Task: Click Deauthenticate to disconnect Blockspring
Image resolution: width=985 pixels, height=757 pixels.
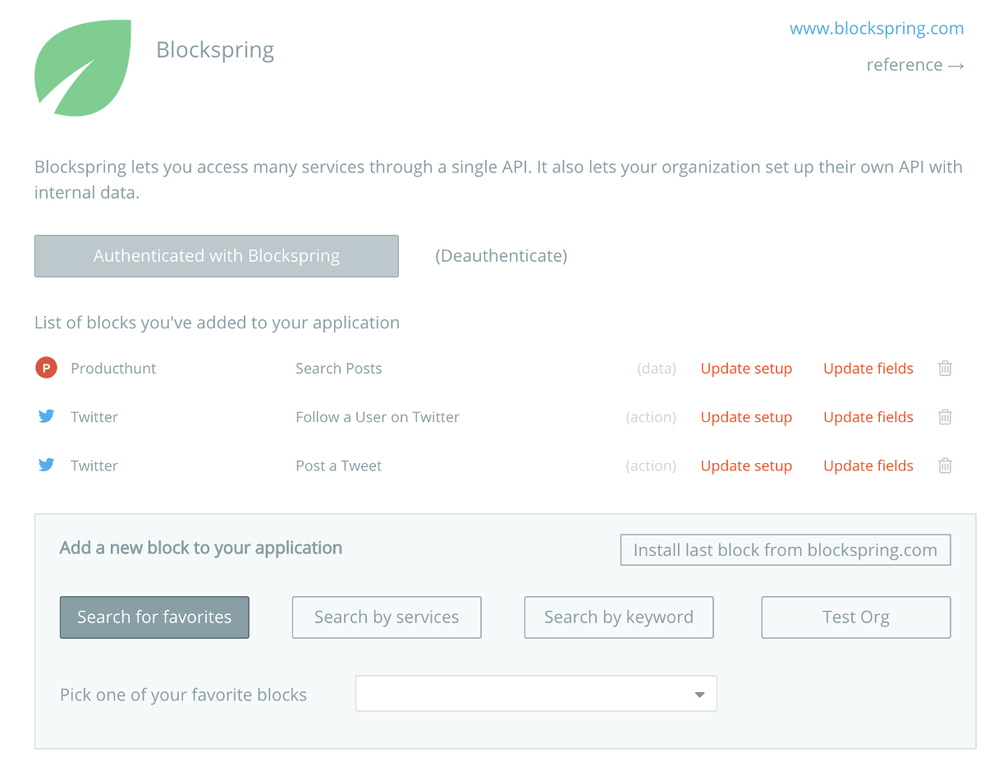Action: [x=501, y=255]
